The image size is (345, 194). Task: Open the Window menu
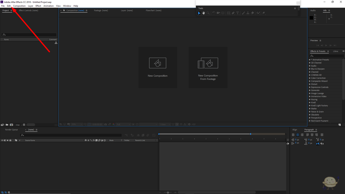click(x=67, y=6)
